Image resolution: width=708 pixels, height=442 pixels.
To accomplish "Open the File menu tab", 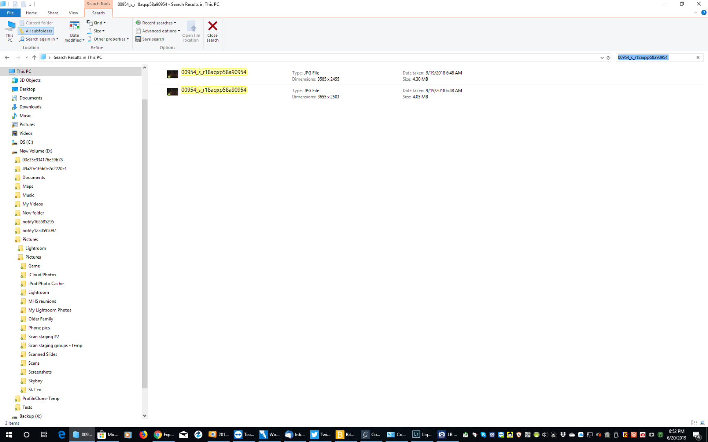I will tap(10, 13).
